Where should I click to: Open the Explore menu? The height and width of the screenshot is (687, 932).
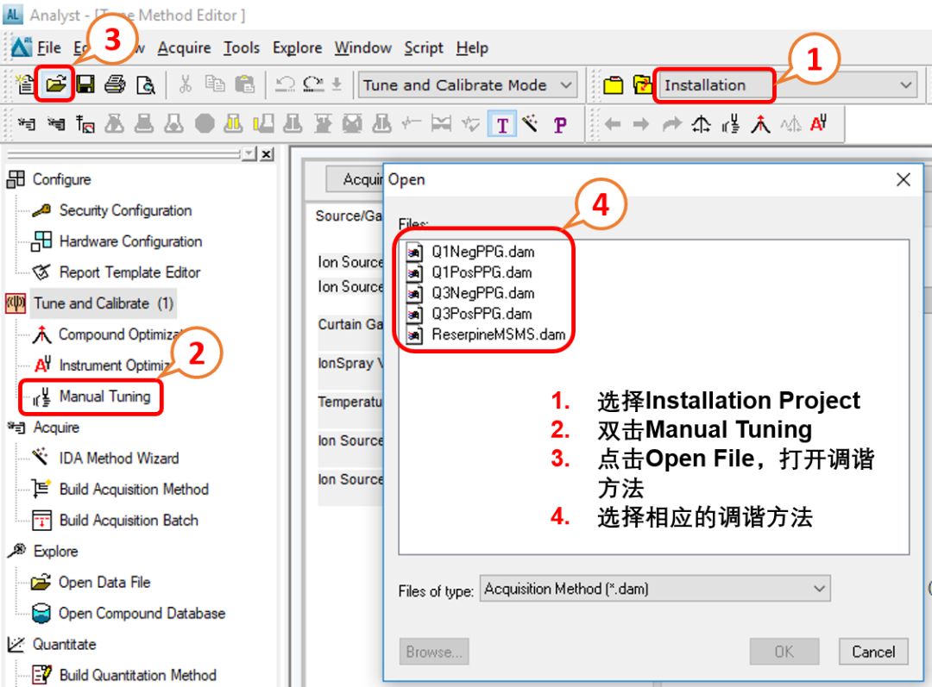coord(297,47)
